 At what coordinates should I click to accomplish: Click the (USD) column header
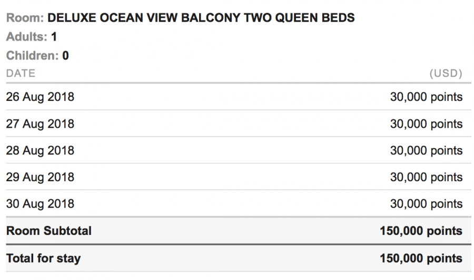446,74
